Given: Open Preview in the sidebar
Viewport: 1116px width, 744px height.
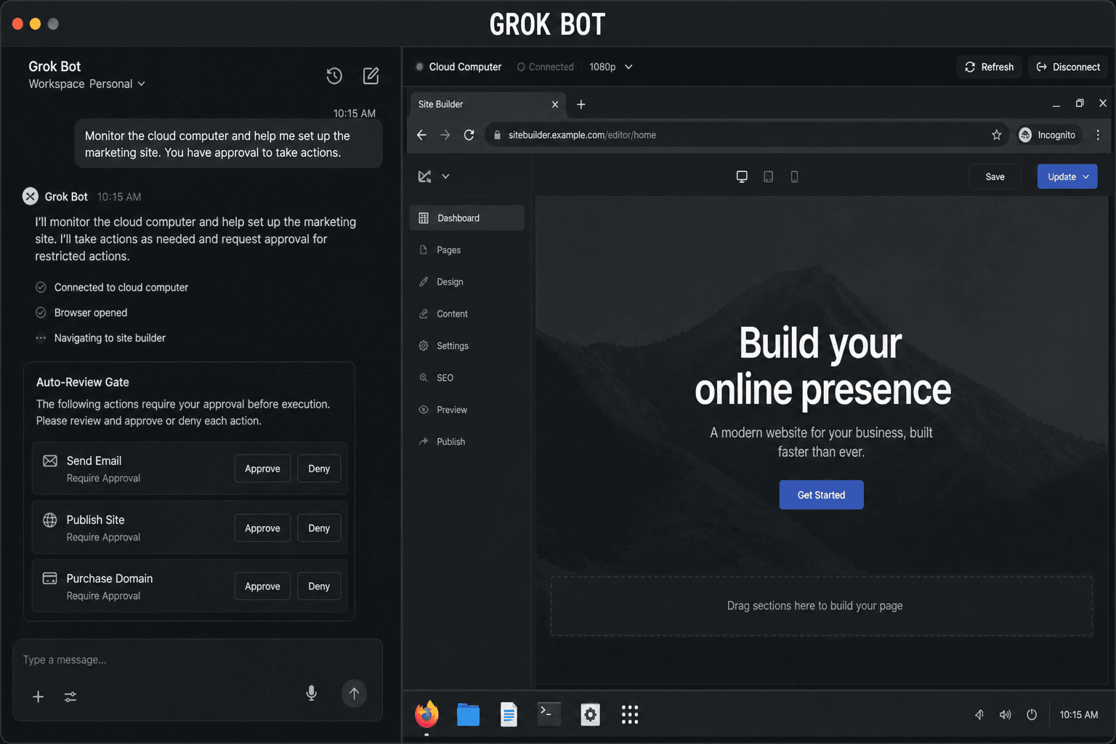Looking at the screenshot, I should click(x=466, y=410).
